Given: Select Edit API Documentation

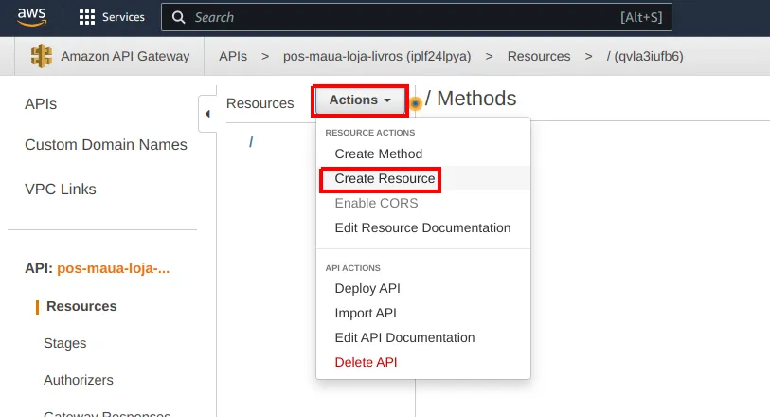Looking at the screenshot, I should coord(422,337).
